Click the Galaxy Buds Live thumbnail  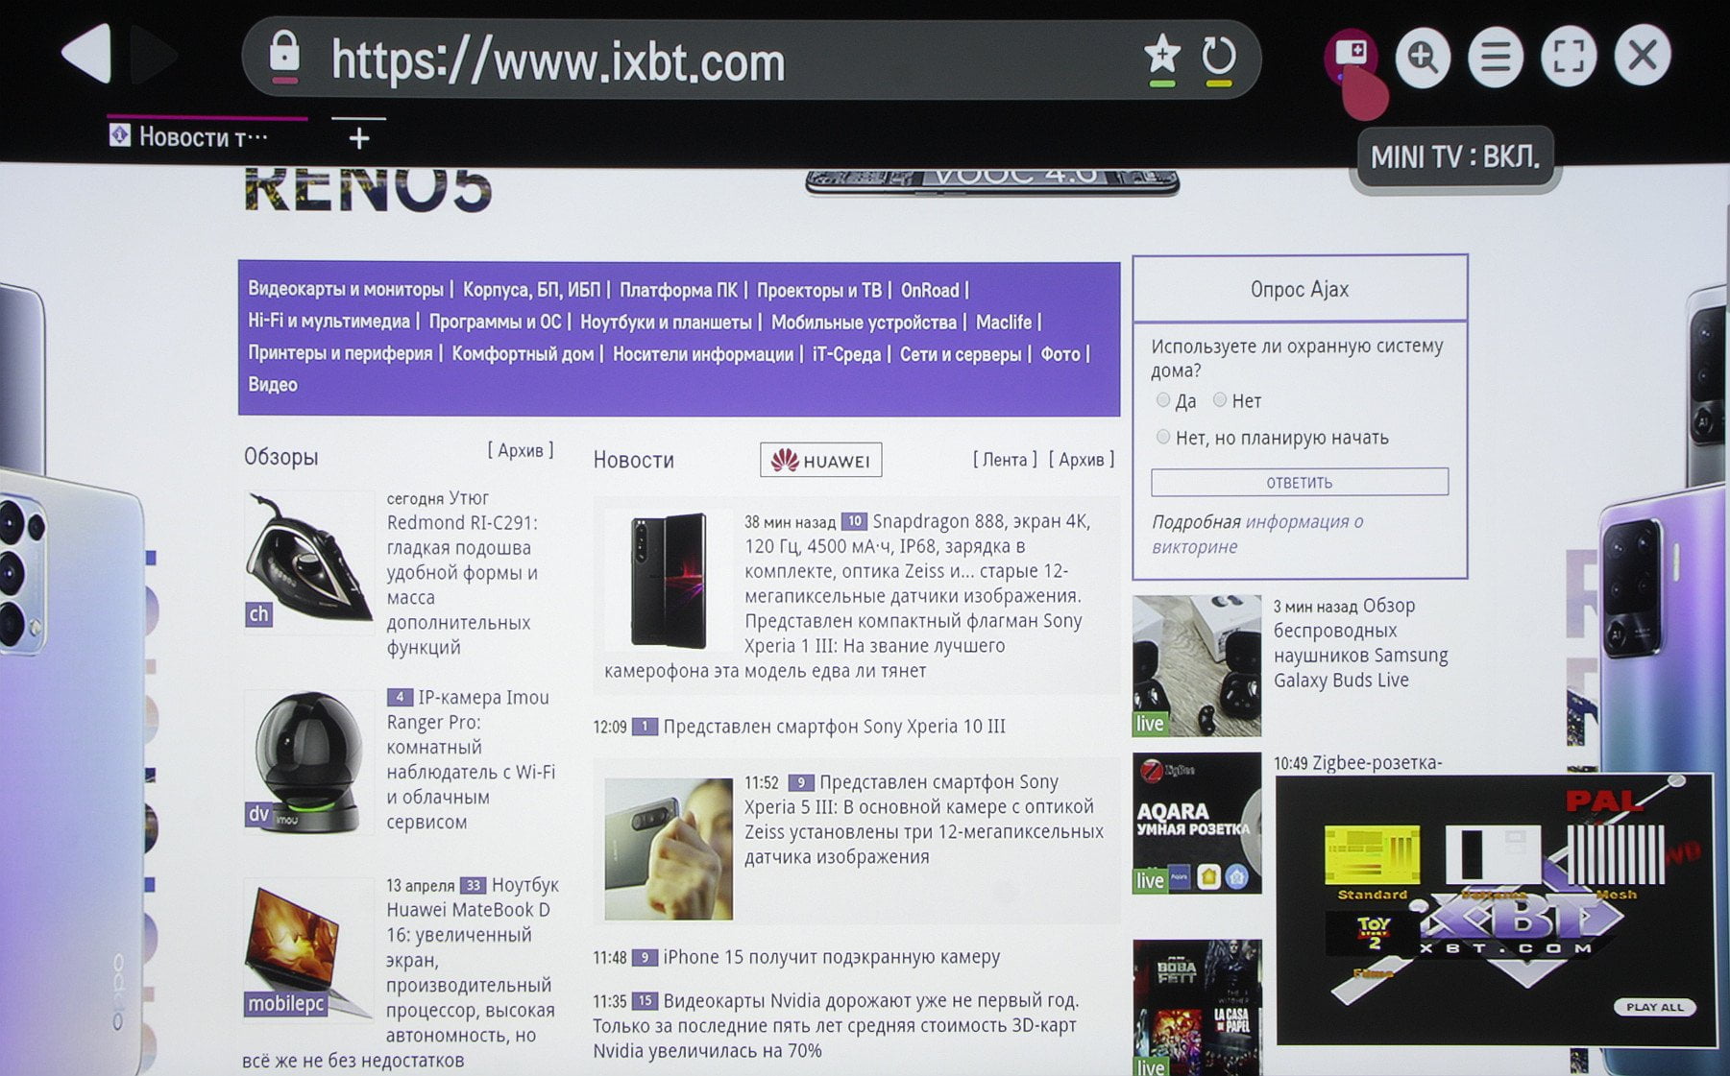coord(1197,666)
